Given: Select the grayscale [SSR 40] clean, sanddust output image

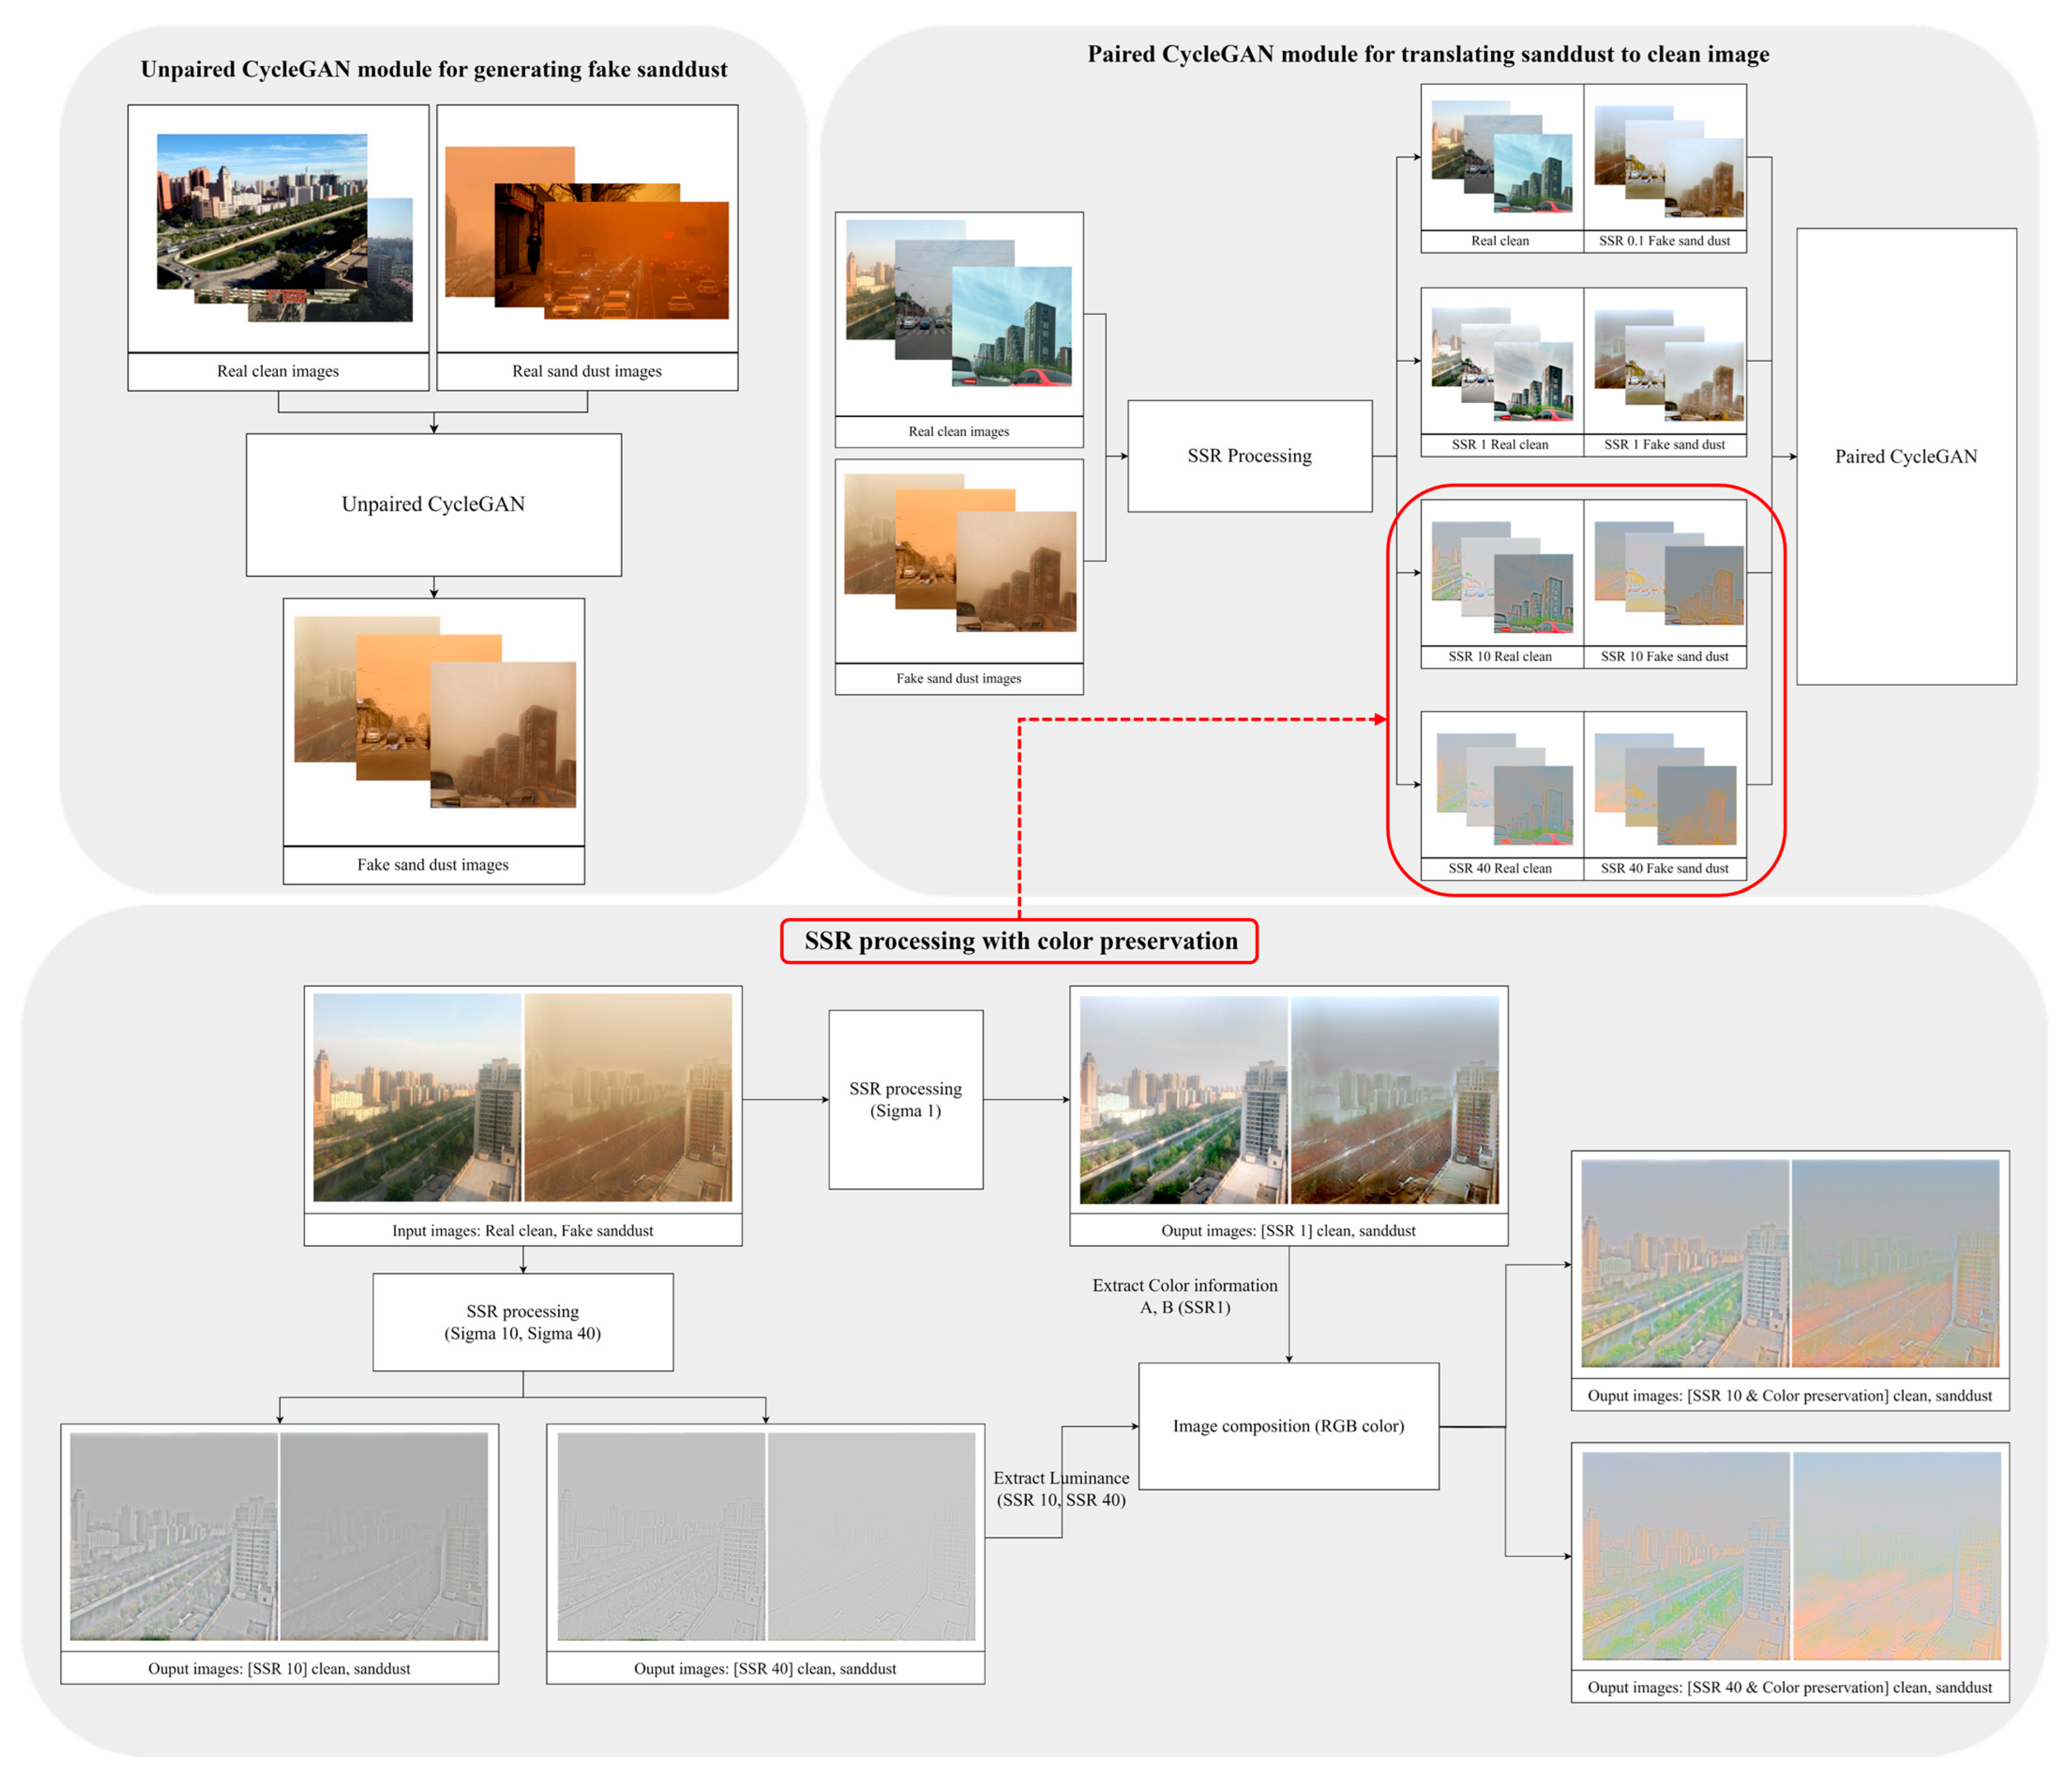Looking at the screenshot, I should 765,1536.
